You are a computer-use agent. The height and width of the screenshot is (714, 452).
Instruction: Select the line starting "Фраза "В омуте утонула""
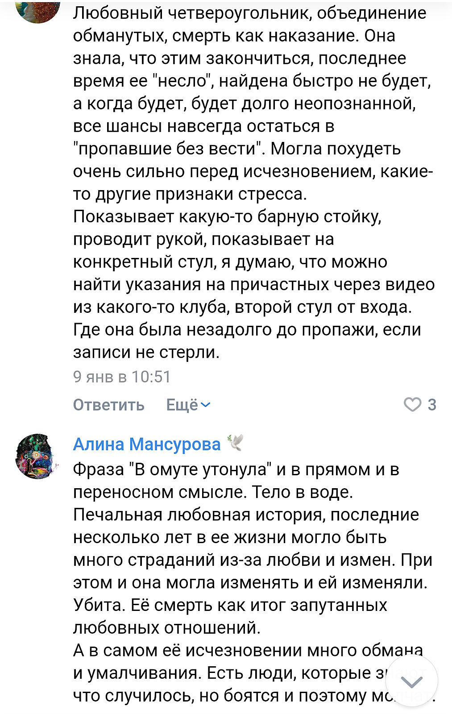point(236,469)
